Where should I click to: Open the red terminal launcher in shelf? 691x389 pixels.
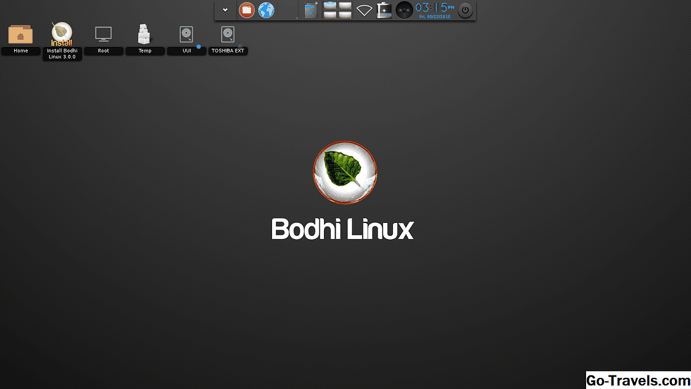(x=247, y=10)
